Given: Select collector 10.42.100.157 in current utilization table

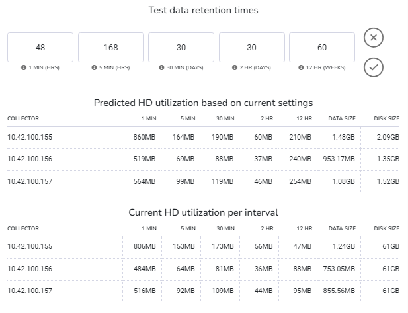Looking at the screenshot, I should tap(30, 291).
